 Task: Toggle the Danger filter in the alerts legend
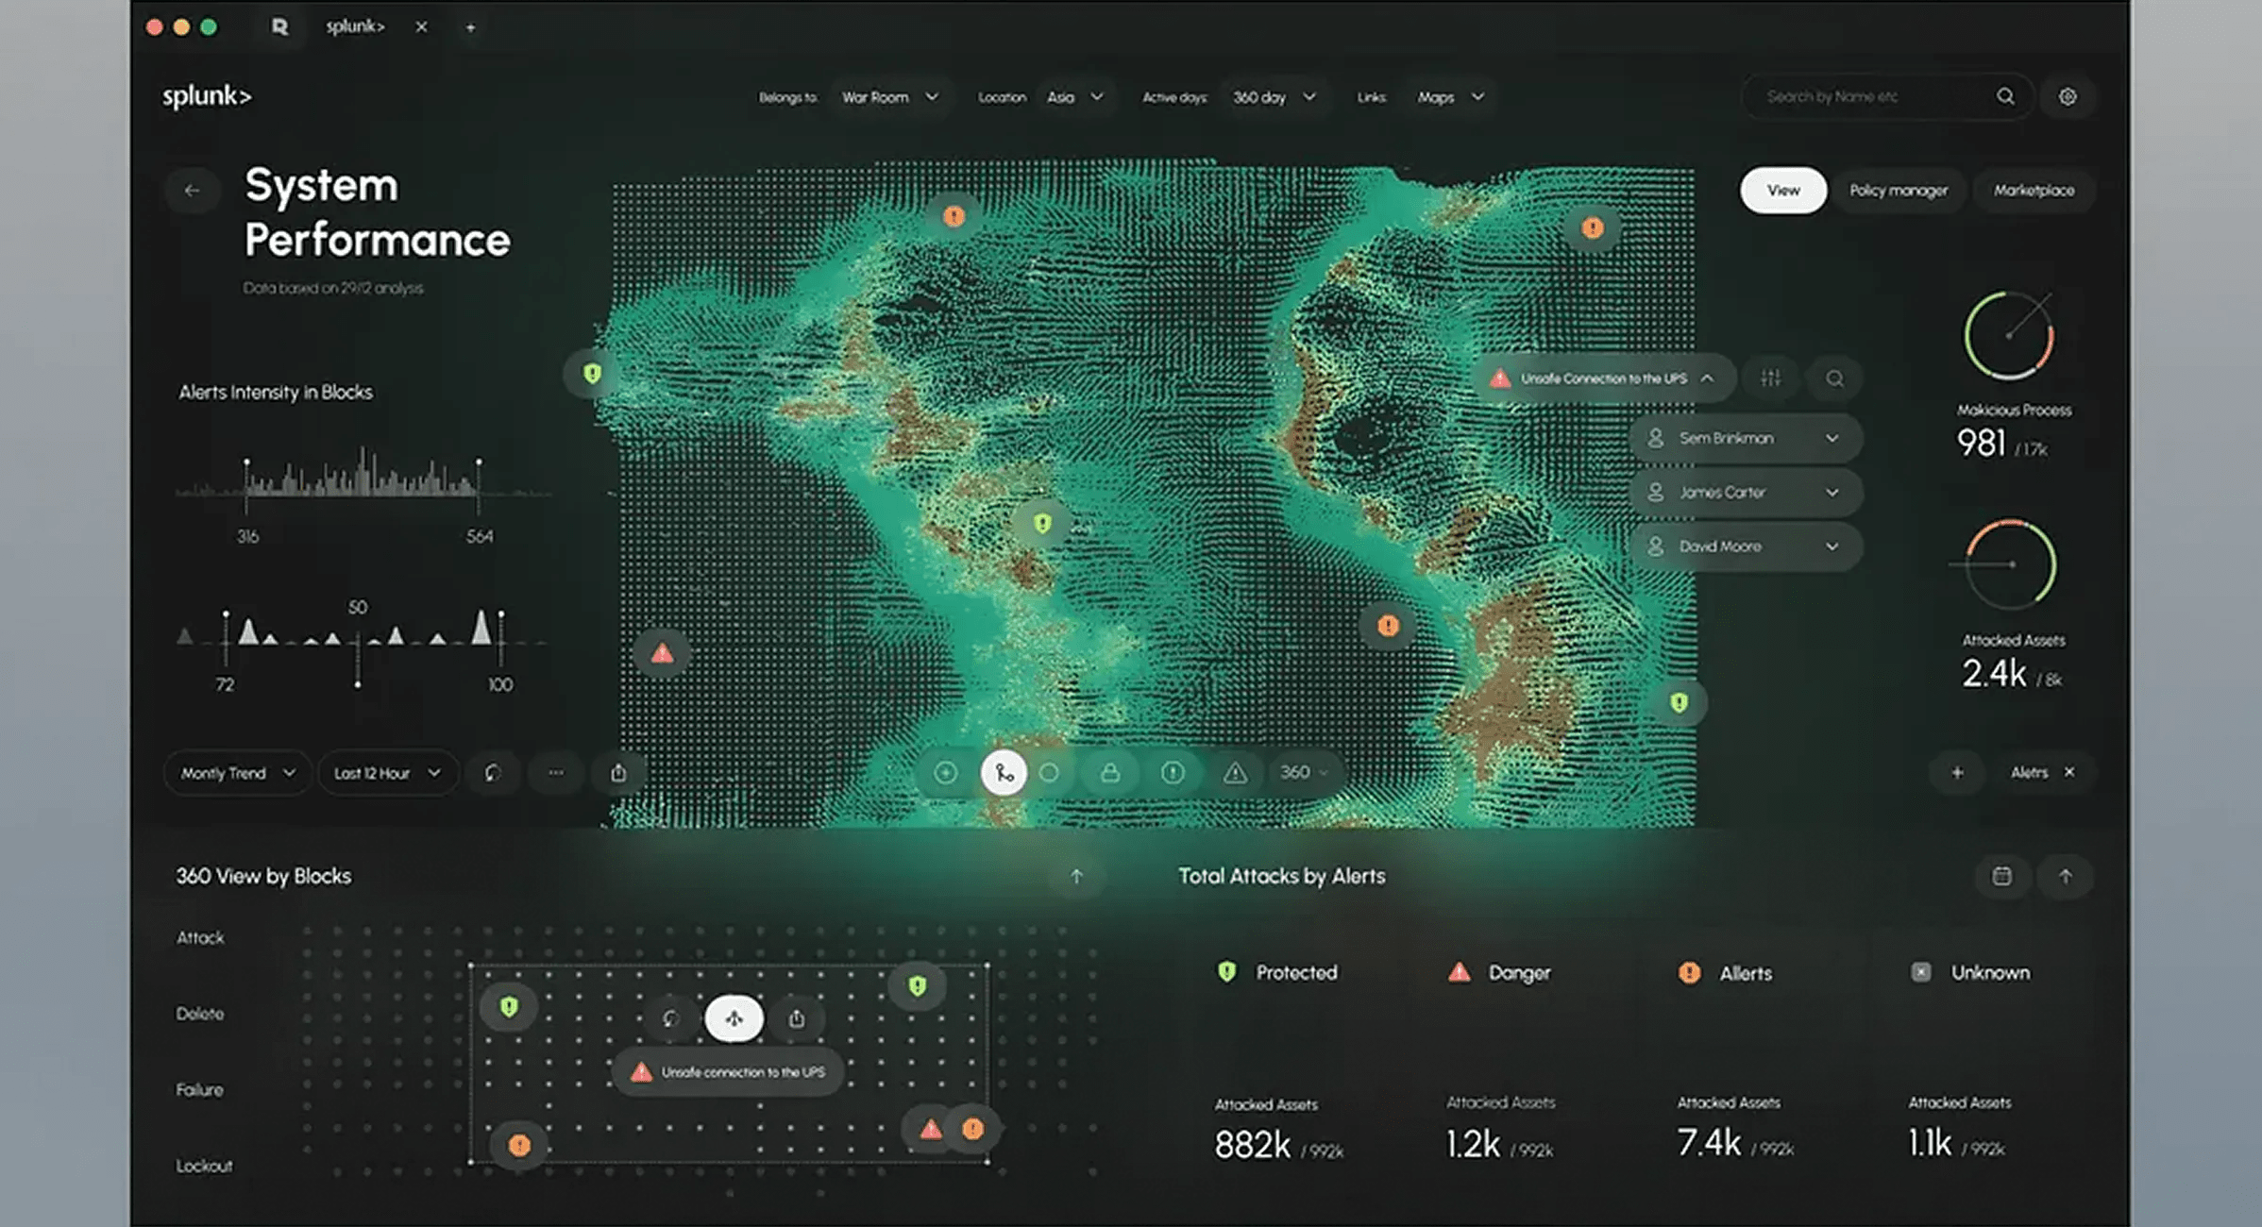click(1501, 973)
